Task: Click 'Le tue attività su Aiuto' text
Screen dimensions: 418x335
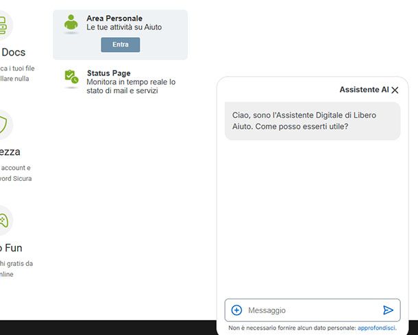Action: pyautogui.click(x=124, y=27)
